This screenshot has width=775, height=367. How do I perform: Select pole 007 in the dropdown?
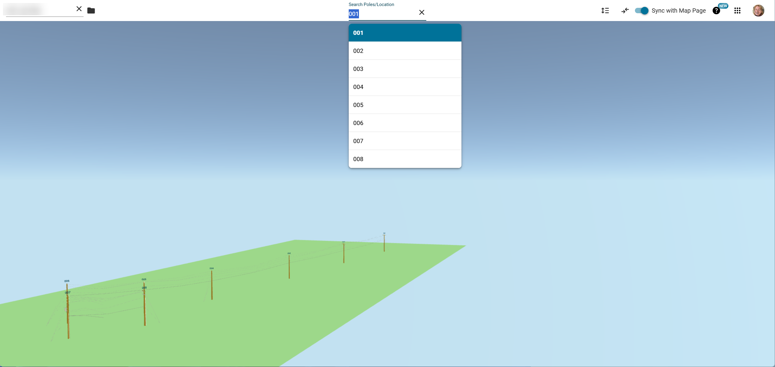click(x=405, y=141)
